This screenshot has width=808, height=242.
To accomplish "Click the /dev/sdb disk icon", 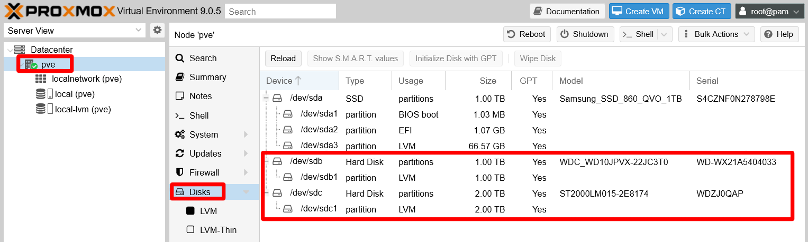I will (277, 162).
